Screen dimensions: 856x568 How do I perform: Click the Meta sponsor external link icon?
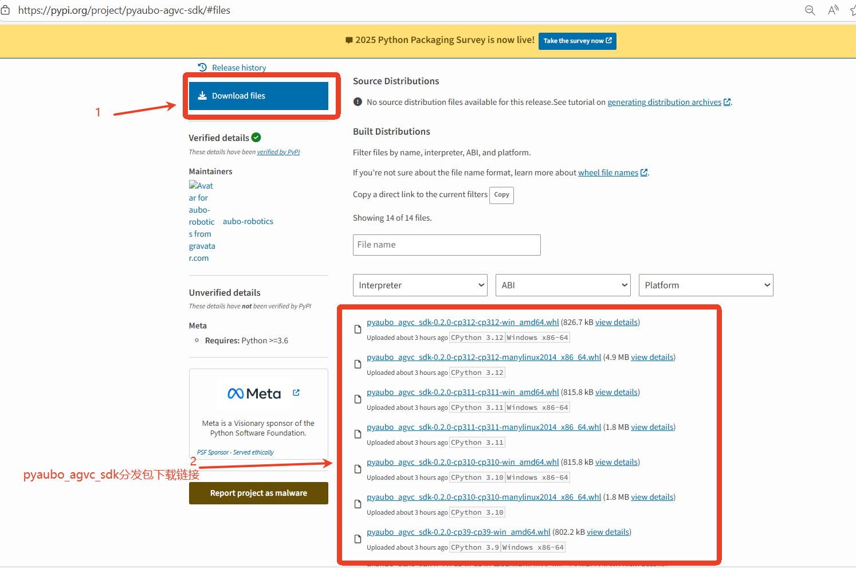click(296, 393)
